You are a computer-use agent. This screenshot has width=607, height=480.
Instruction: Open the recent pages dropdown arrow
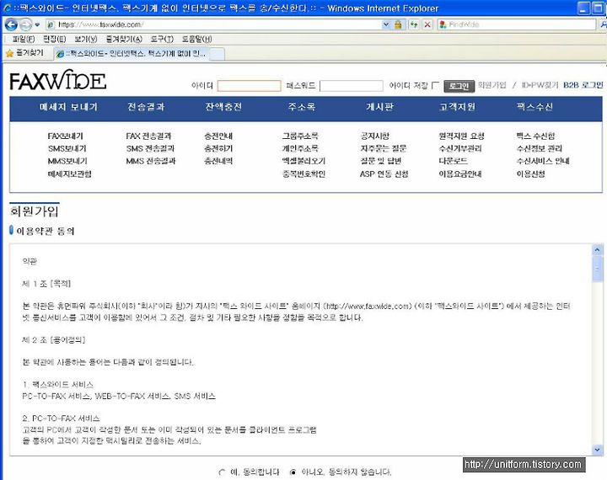tap(37, 24)
